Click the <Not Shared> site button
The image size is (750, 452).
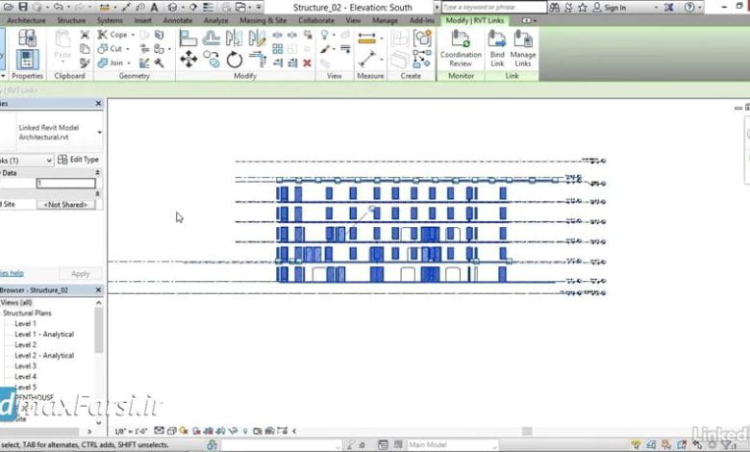point(65,204)
